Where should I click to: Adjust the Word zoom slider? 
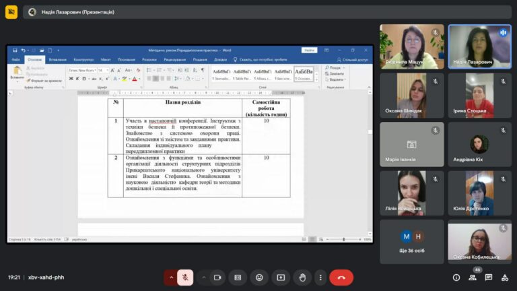click(x=343, y=240)
